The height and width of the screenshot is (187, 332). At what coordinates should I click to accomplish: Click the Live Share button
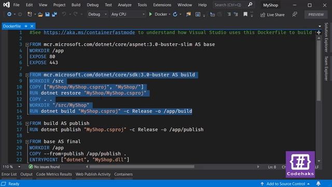point(272,15)
